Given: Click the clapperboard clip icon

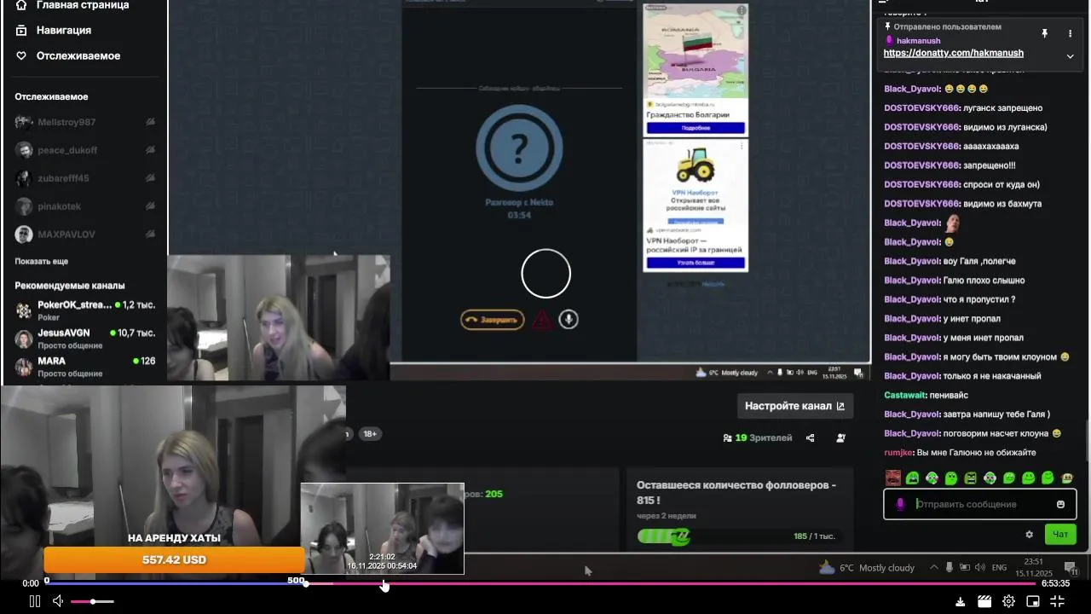Looking at the screenshot, I should tap(984, 601).
